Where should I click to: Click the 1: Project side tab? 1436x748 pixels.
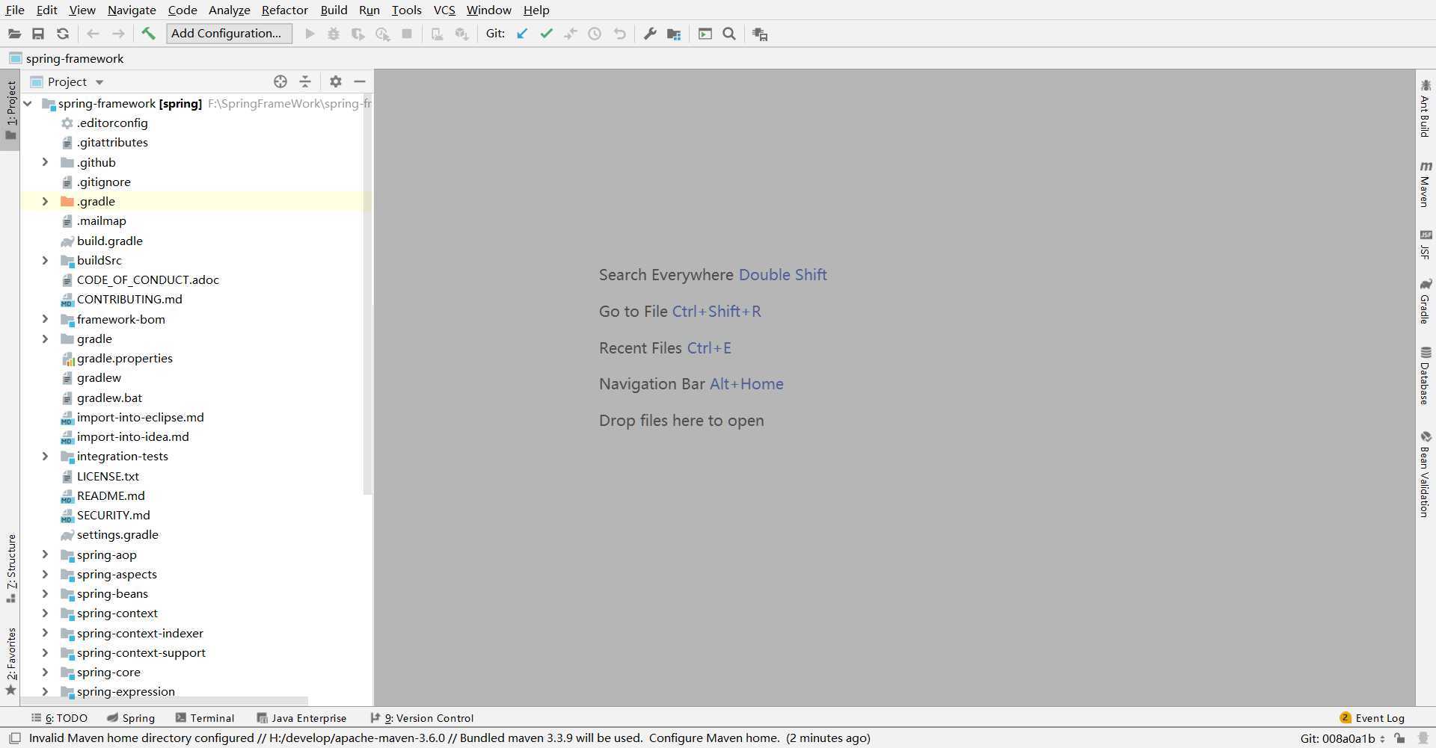pos(11,110)
